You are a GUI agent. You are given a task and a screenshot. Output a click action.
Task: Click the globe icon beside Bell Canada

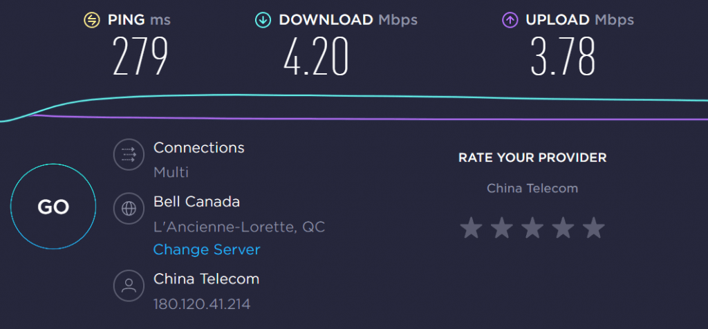[129, 209]
